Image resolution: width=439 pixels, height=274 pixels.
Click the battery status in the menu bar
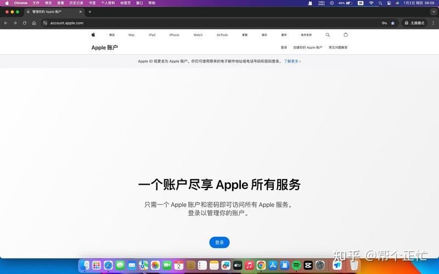345,3
